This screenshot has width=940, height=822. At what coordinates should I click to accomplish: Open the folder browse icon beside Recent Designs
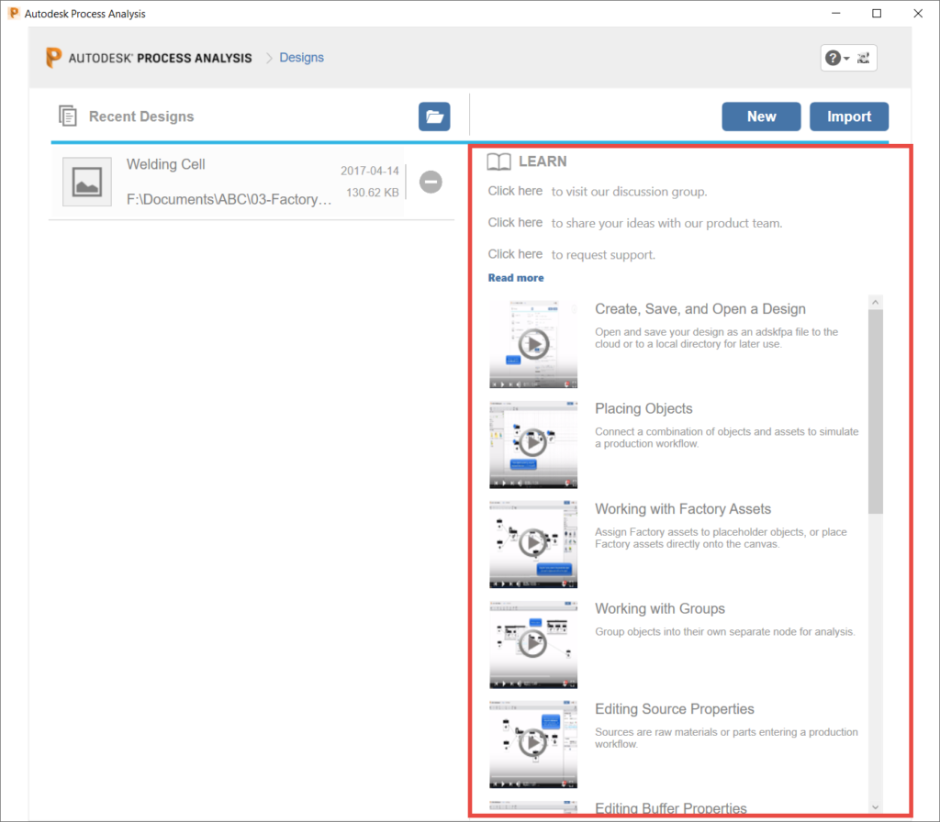pyautogui.click(x=434, y=117)
